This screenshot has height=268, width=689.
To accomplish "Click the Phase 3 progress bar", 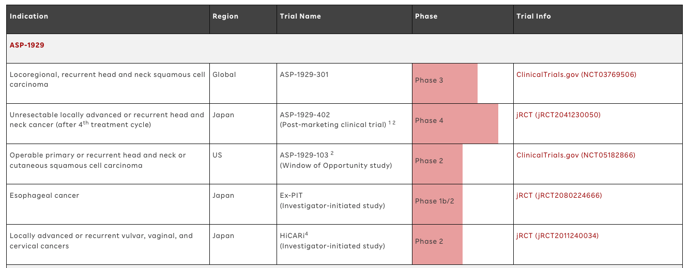I will coord(445,83).
